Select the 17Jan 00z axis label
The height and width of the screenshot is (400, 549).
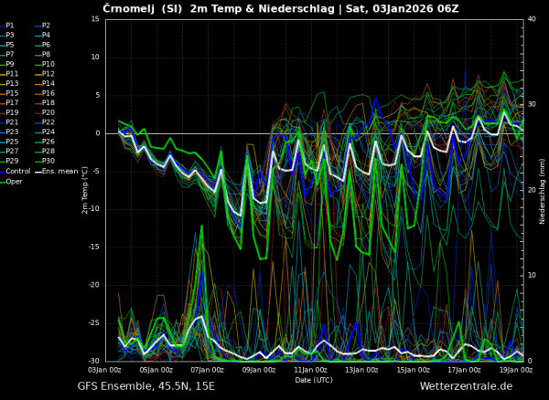coord(466,370)
